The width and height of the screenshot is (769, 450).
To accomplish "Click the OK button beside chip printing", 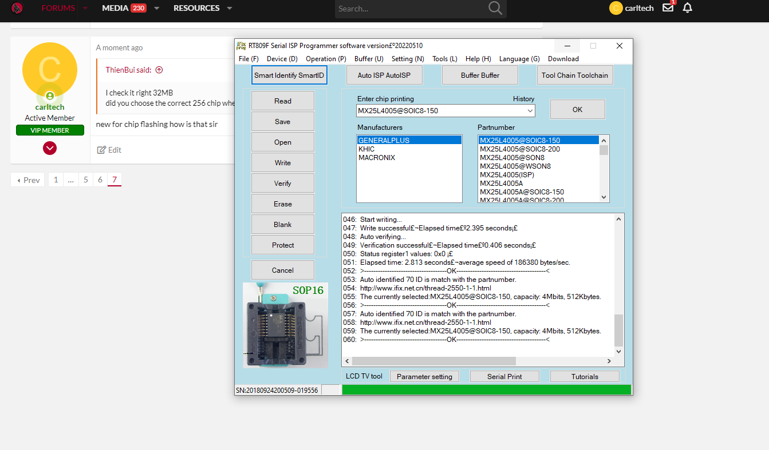I will pos(577,109).
